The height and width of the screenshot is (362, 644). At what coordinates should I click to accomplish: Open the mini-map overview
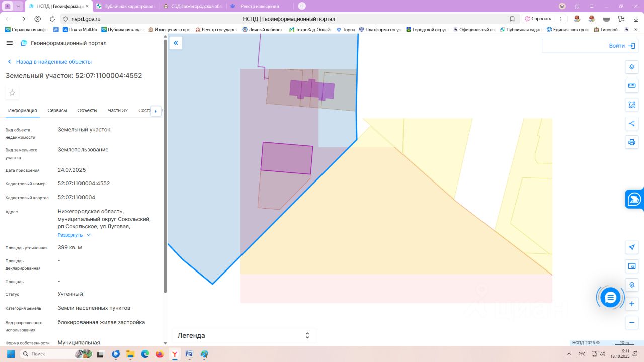point(632,266)
